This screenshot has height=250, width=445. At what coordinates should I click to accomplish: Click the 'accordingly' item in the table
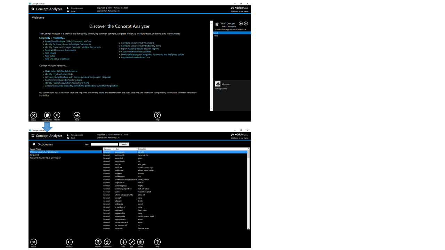pos(120,161)
